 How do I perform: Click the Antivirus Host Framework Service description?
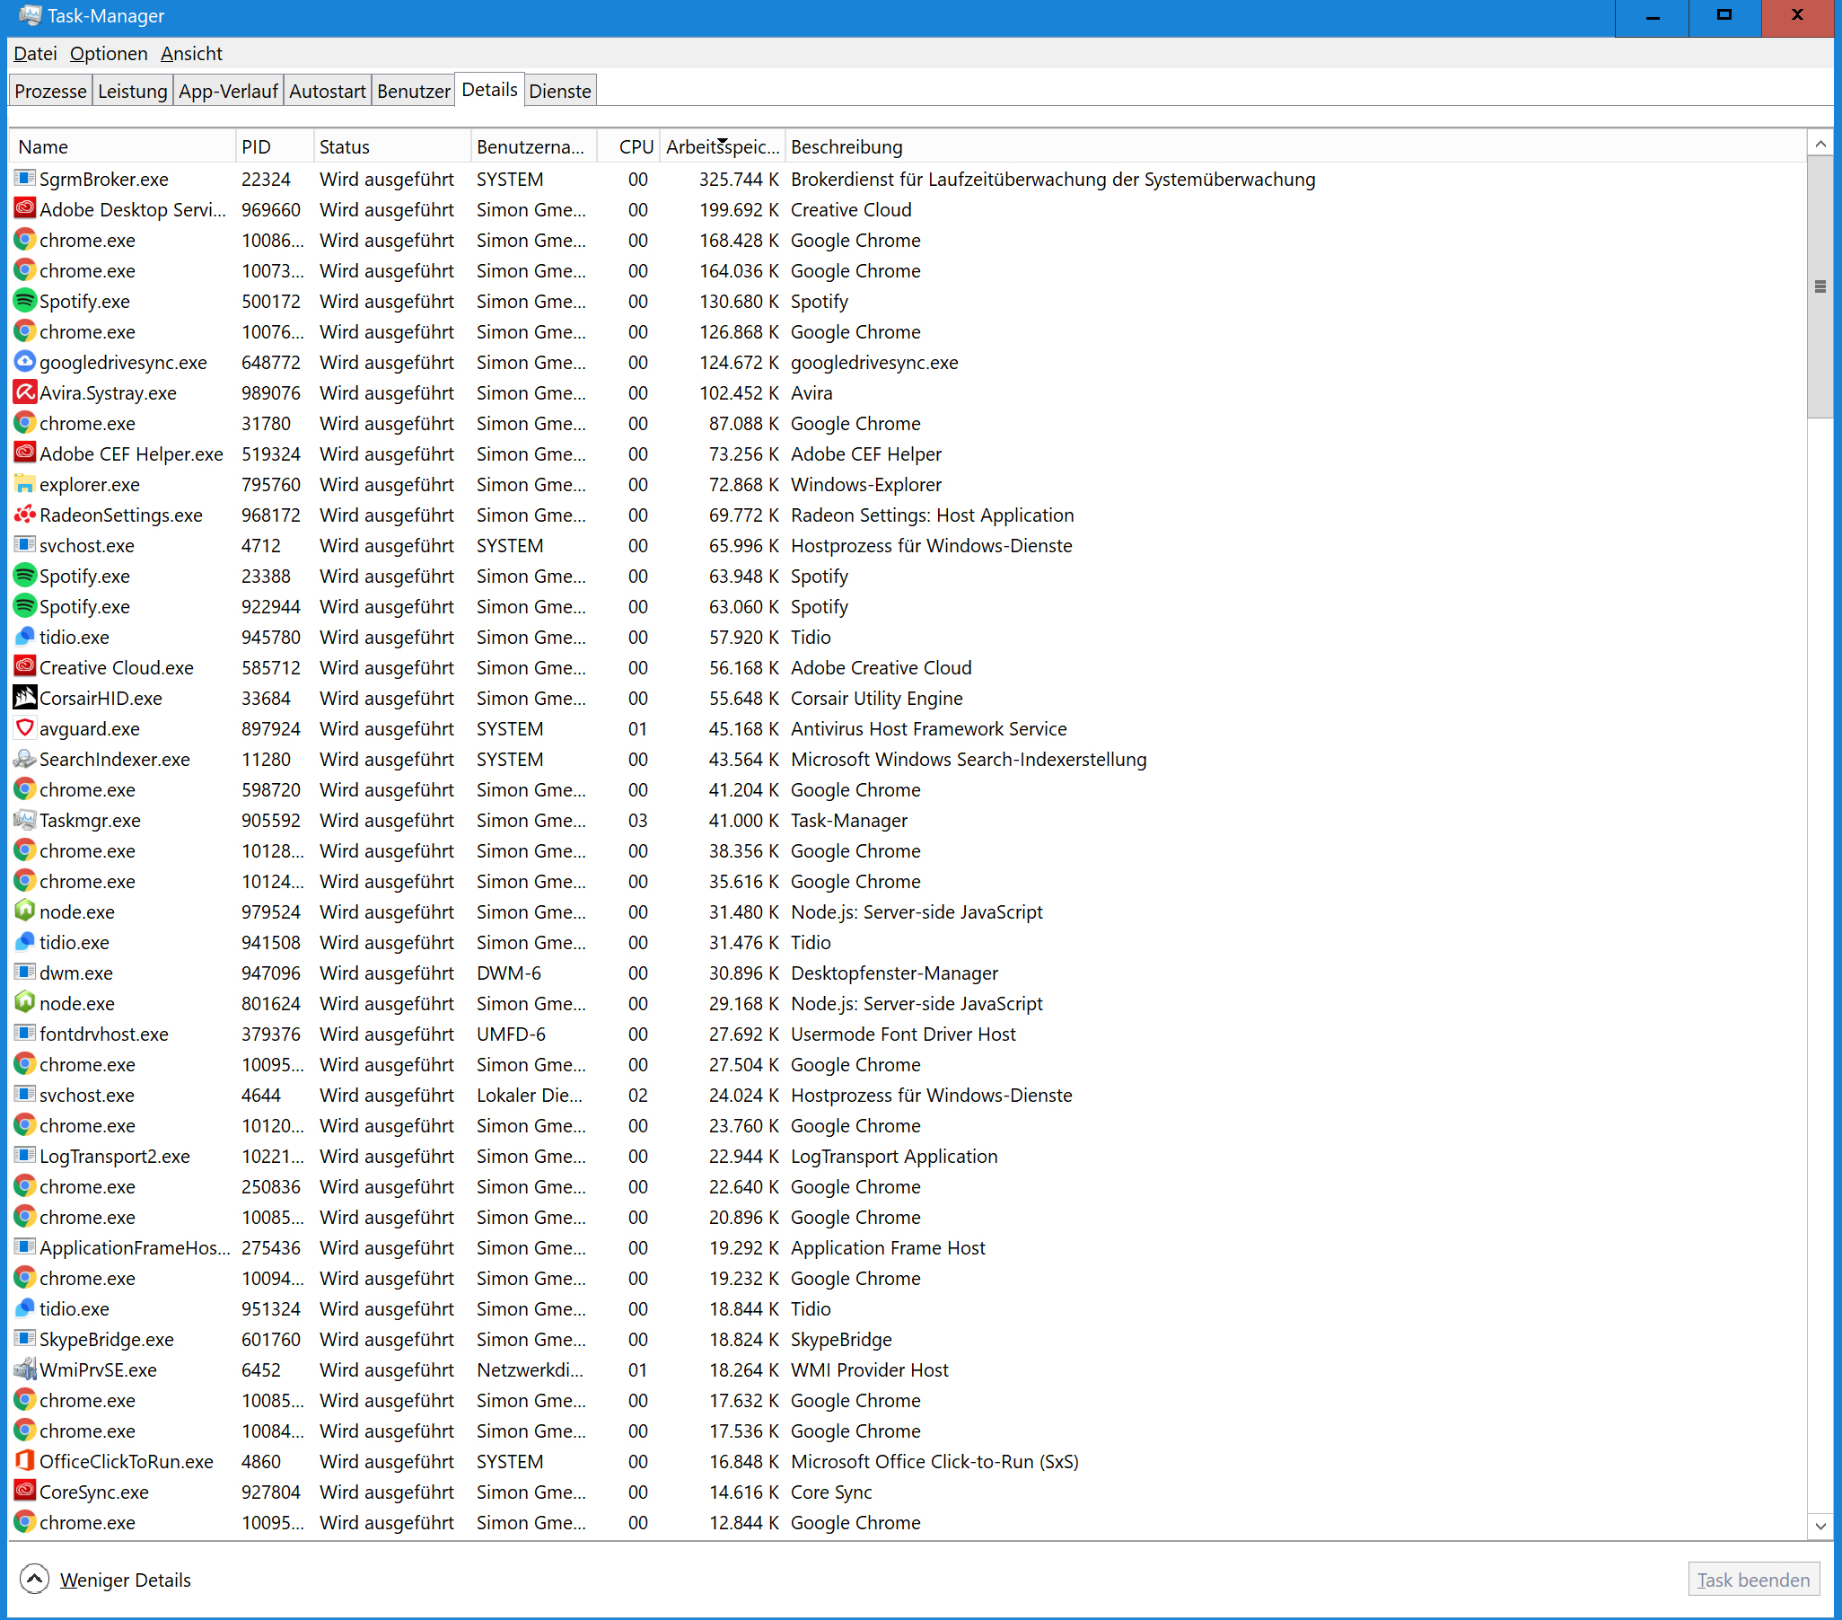[928, 728]
